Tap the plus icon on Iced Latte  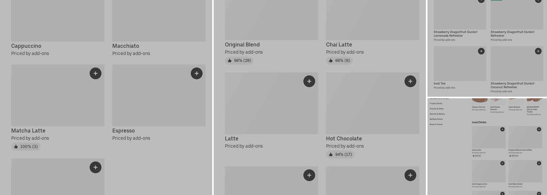coord(502,129)
